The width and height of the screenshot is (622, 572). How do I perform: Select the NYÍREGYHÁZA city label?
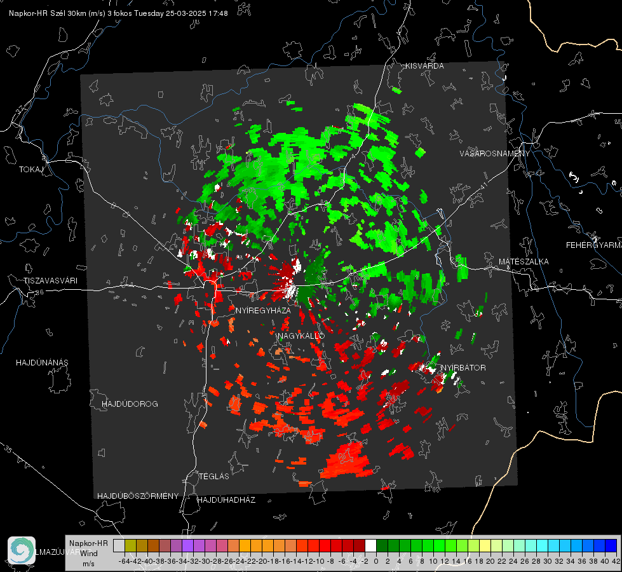tap(263, 310)
